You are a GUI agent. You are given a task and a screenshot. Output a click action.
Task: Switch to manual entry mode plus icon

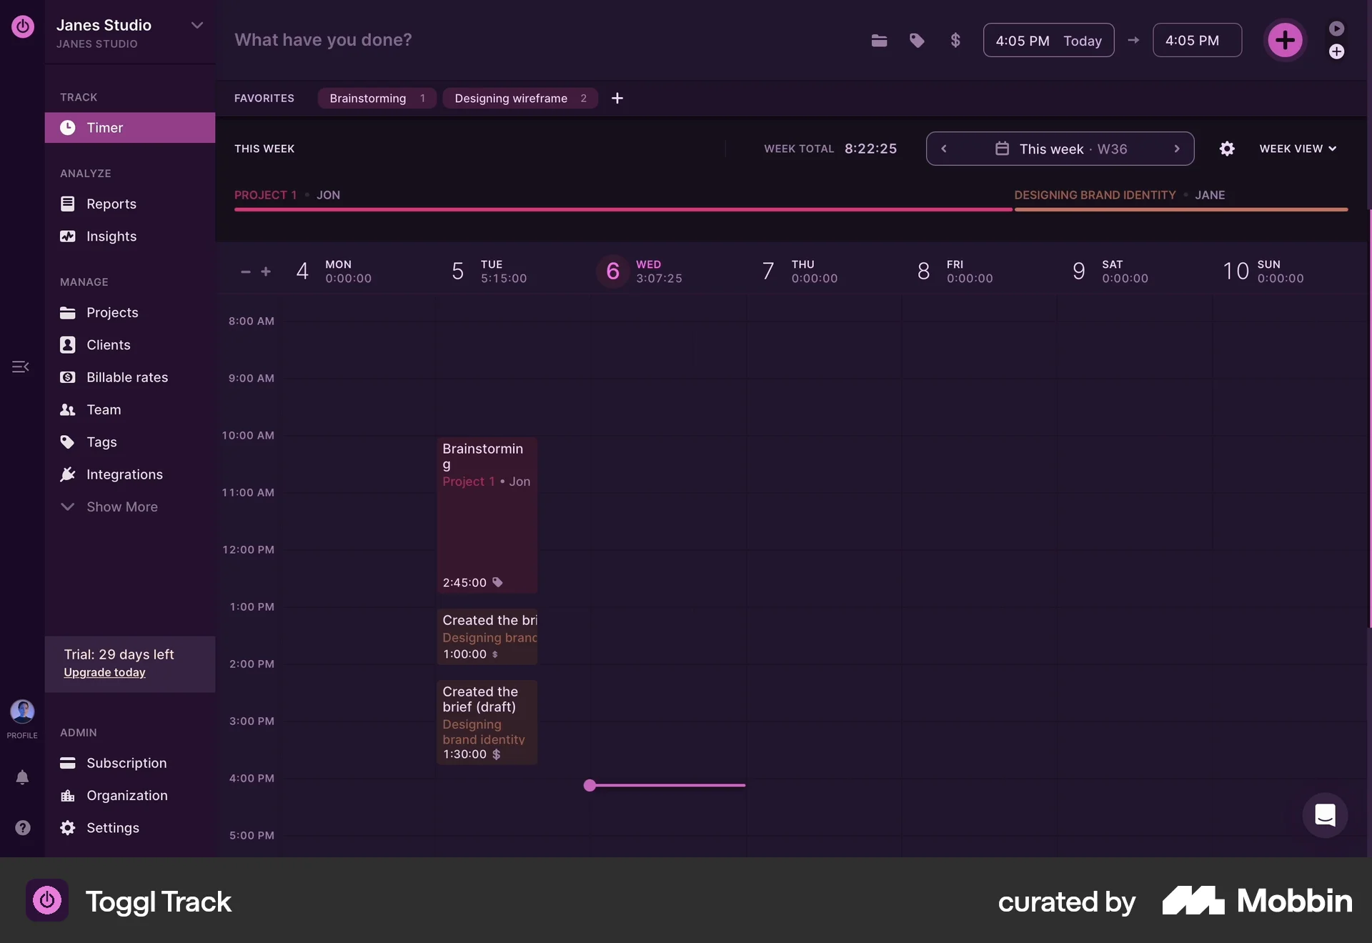coord(1336,51)
